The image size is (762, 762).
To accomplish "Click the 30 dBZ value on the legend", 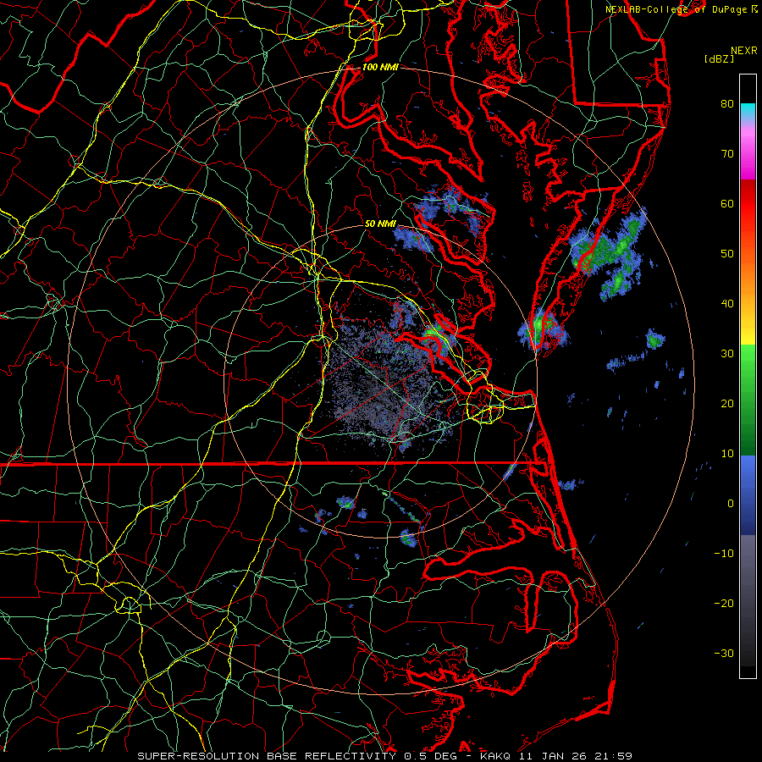I will click(x=727, y=353).
